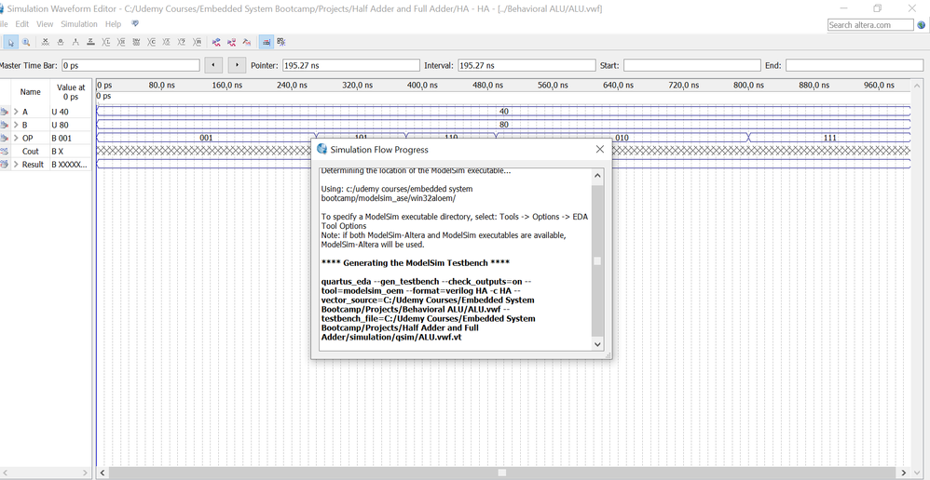
Task: Expand the Result signal bus
Action: point(16,165)
